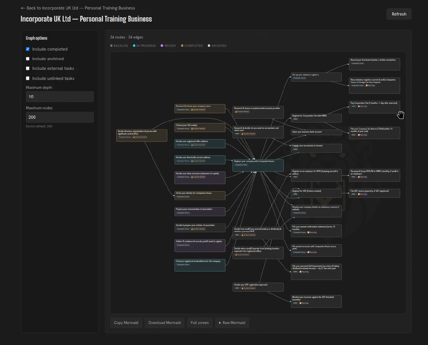This screenshot has height=345, width=428.
Task: Click the purple Review legend dot
Action: (162, 46)
